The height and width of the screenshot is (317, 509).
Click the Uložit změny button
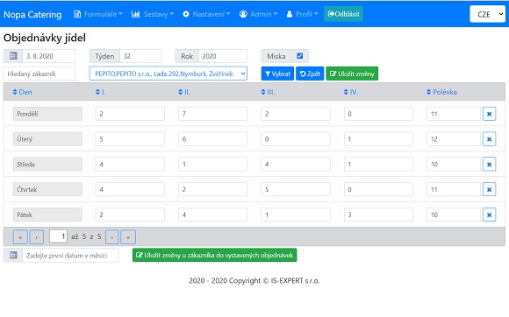point(352,74)
